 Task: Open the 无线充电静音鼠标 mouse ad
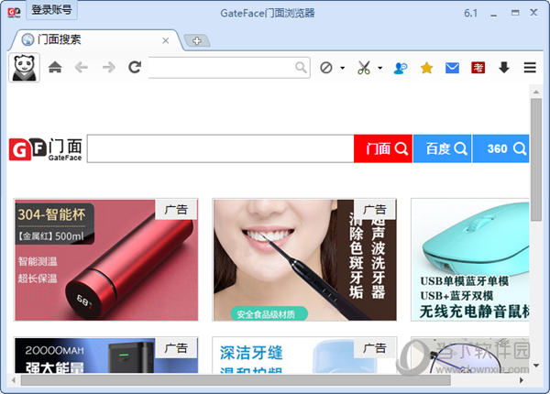click(x=470, y=259)
